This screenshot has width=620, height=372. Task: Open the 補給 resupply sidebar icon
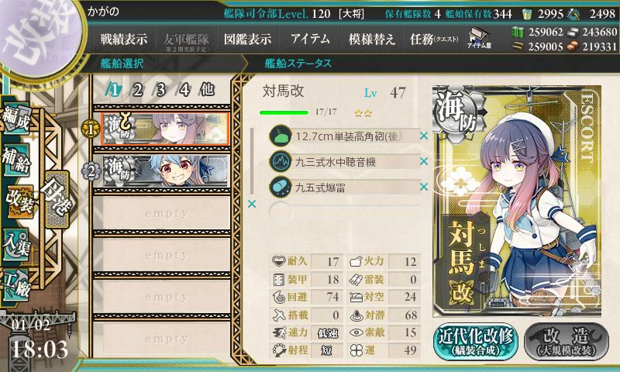point(16,160)
